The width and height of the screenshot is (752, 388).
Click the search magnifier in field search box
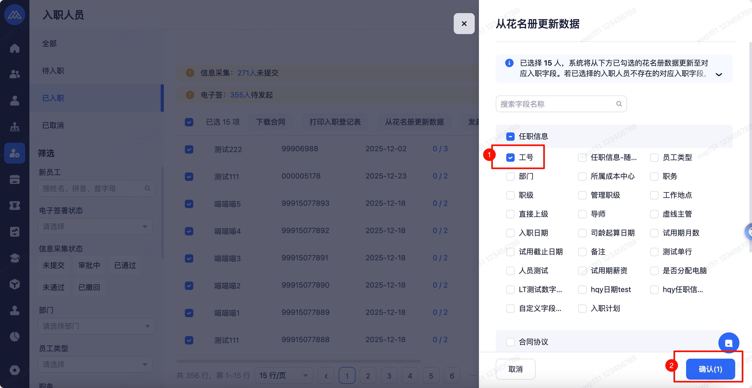(x=619, y=104)
